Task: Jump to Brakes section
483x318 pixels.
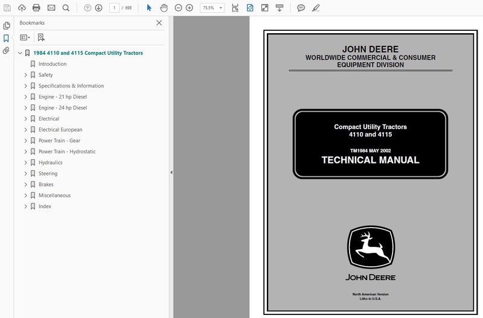Action: [46, 185]
